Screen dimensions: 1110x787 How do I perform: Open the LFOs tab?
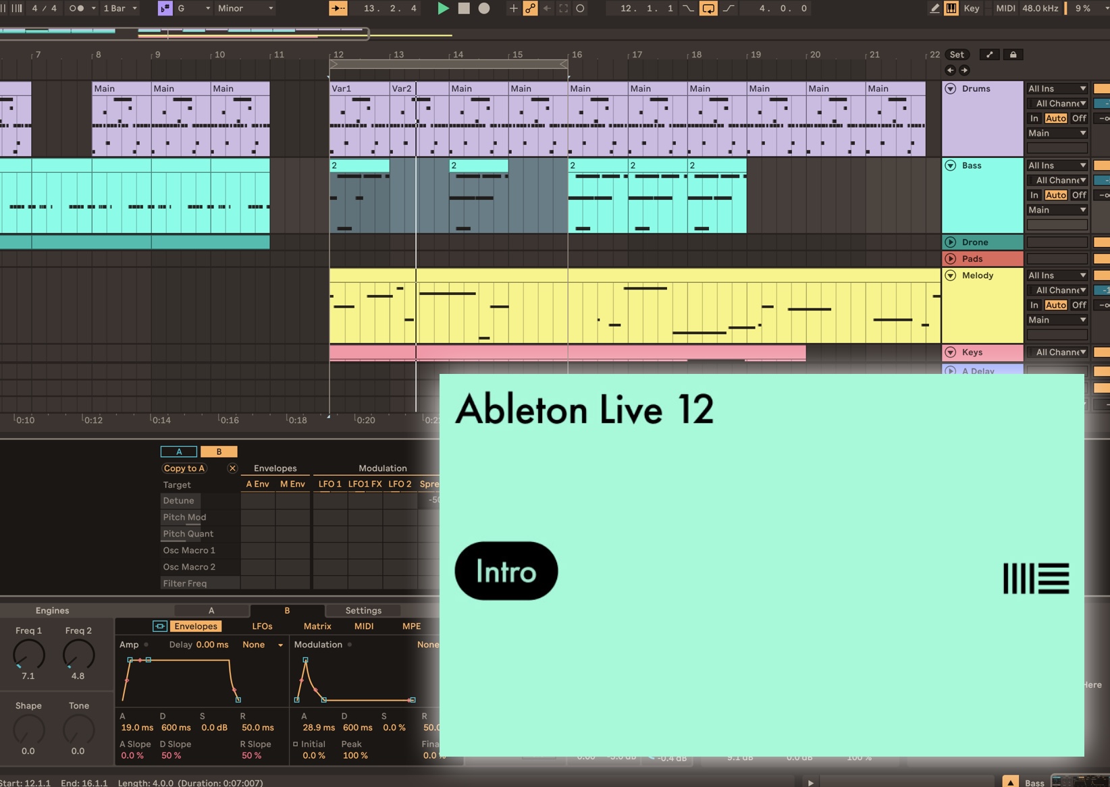coord(262,626)
